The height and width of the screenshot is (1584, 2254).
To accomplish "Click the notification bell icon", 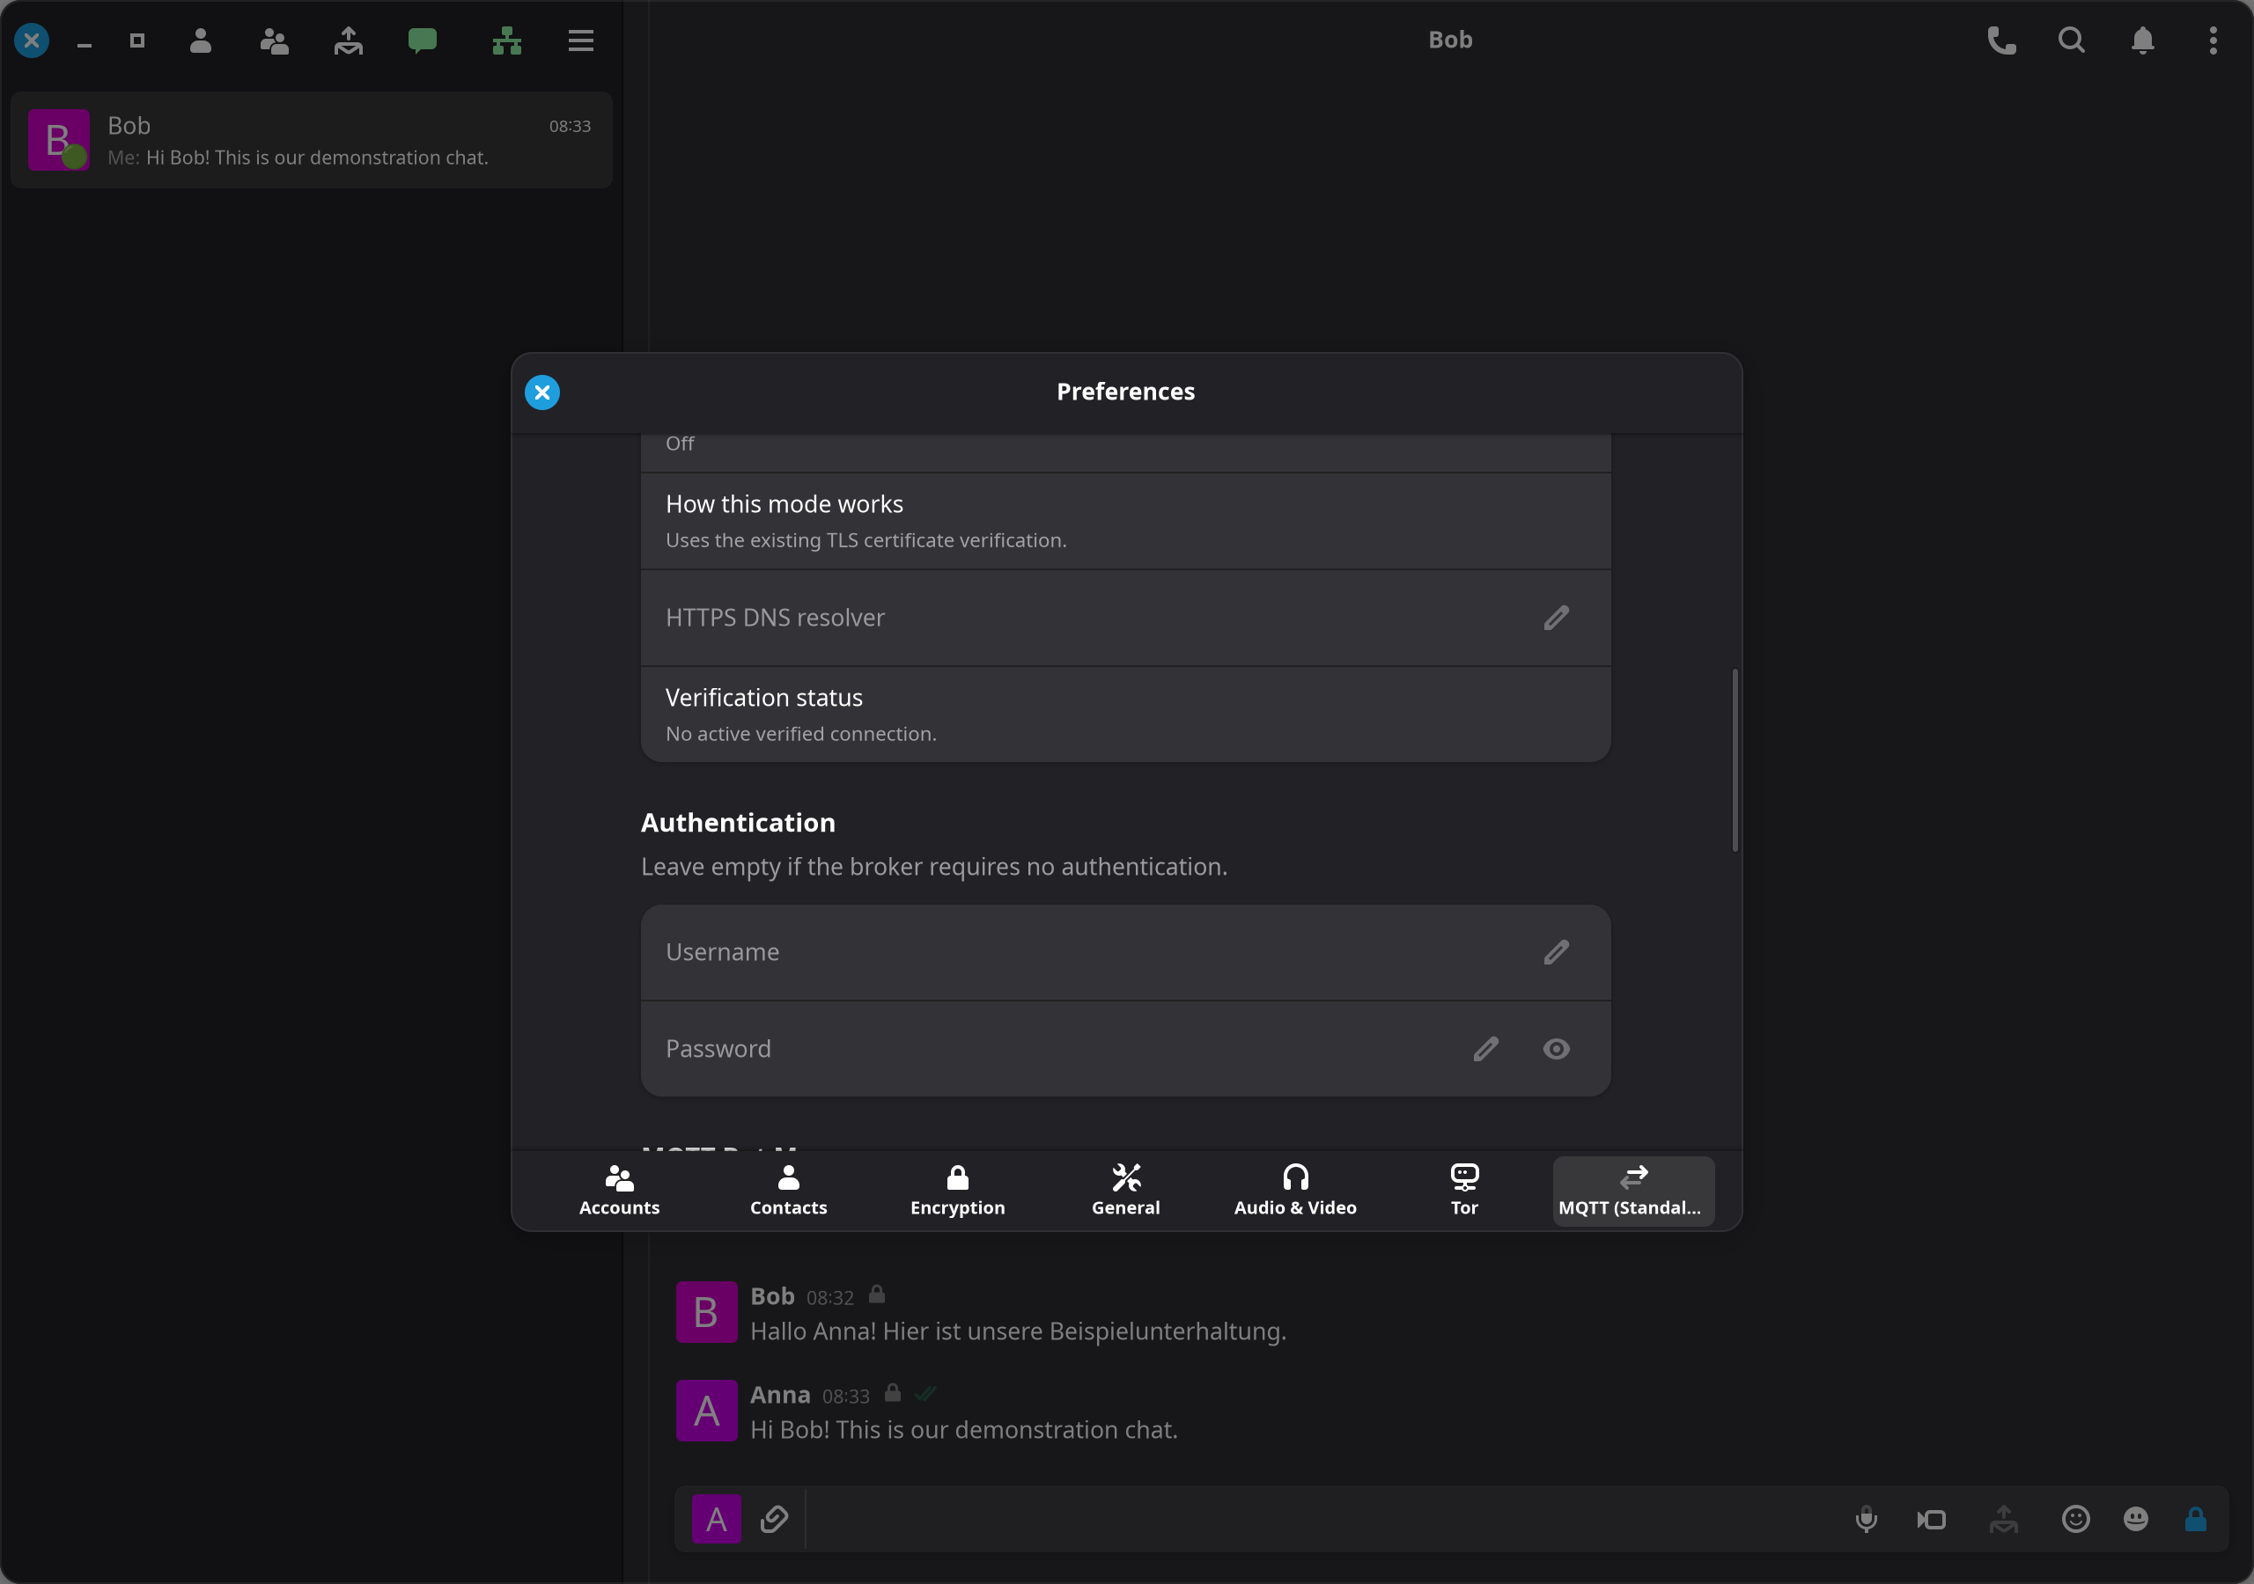I will (2143, 40).
